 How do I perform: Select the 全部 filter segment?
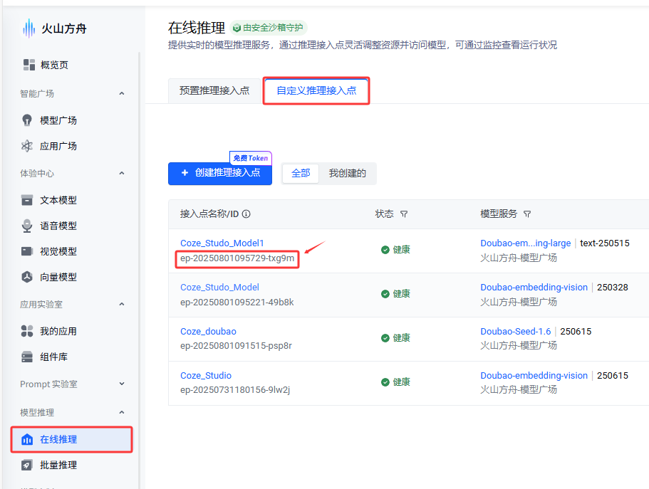[301, 174]
